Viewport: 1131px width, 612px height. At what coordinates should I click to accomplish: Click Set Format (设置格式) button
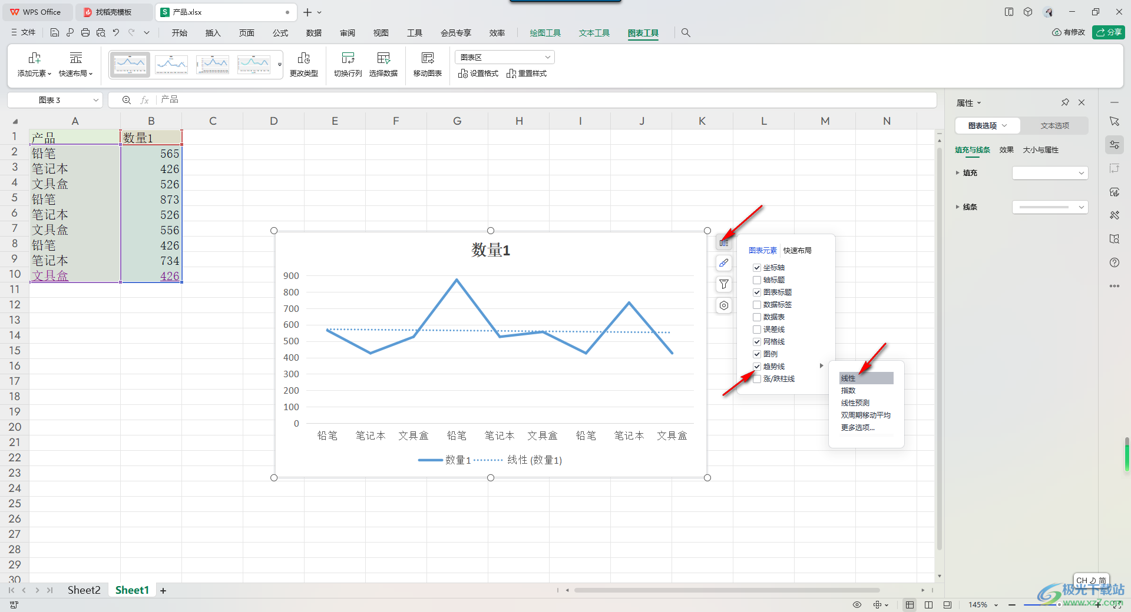coord(478,74)
